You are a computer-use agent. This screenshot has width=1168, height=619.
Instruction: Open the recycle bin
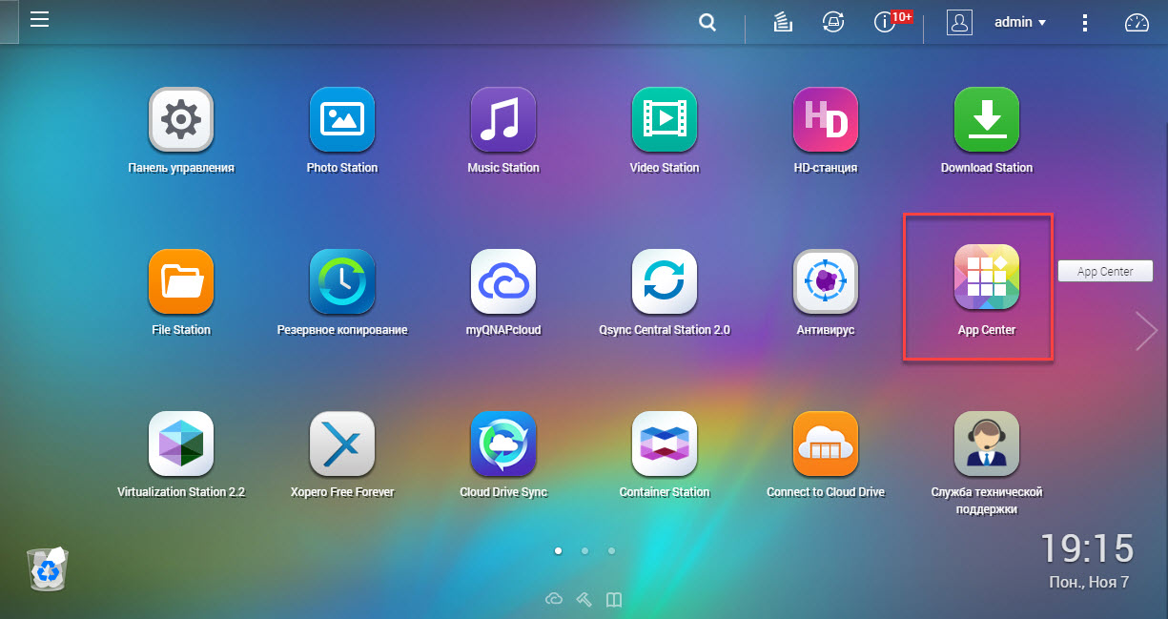[x=47, y=568]
